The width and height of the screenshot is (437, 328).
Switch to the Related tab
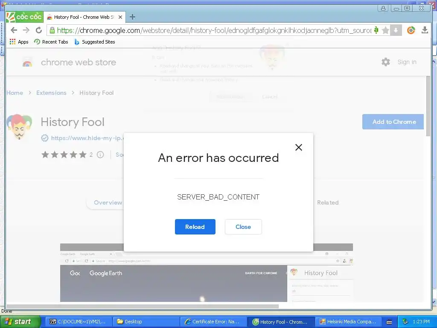click(328, 202)
